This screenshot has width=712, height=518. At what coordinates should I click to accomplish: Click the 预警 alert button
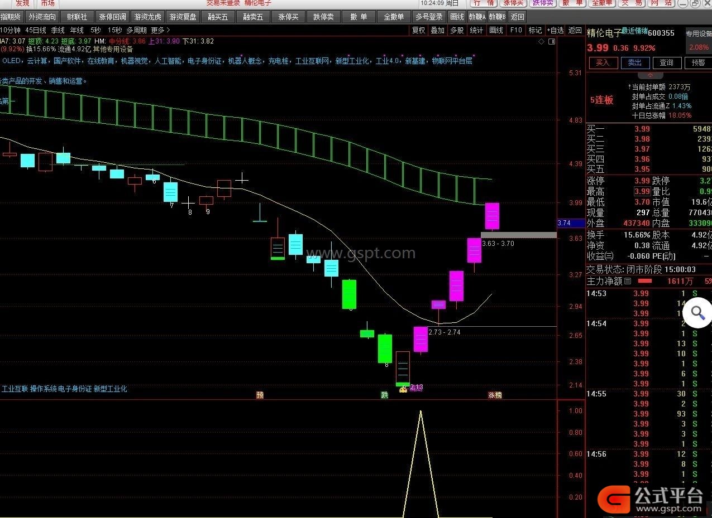tap(698, 63)
